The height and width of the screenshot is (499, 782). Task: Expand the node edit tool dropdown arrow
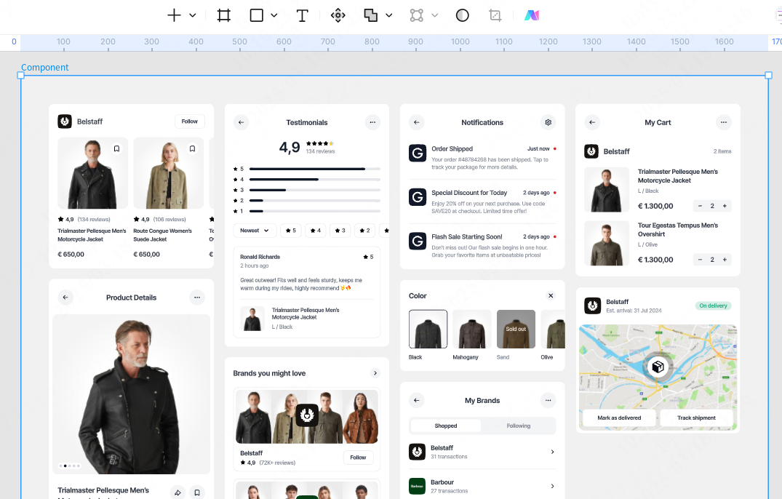click(435, 15)
